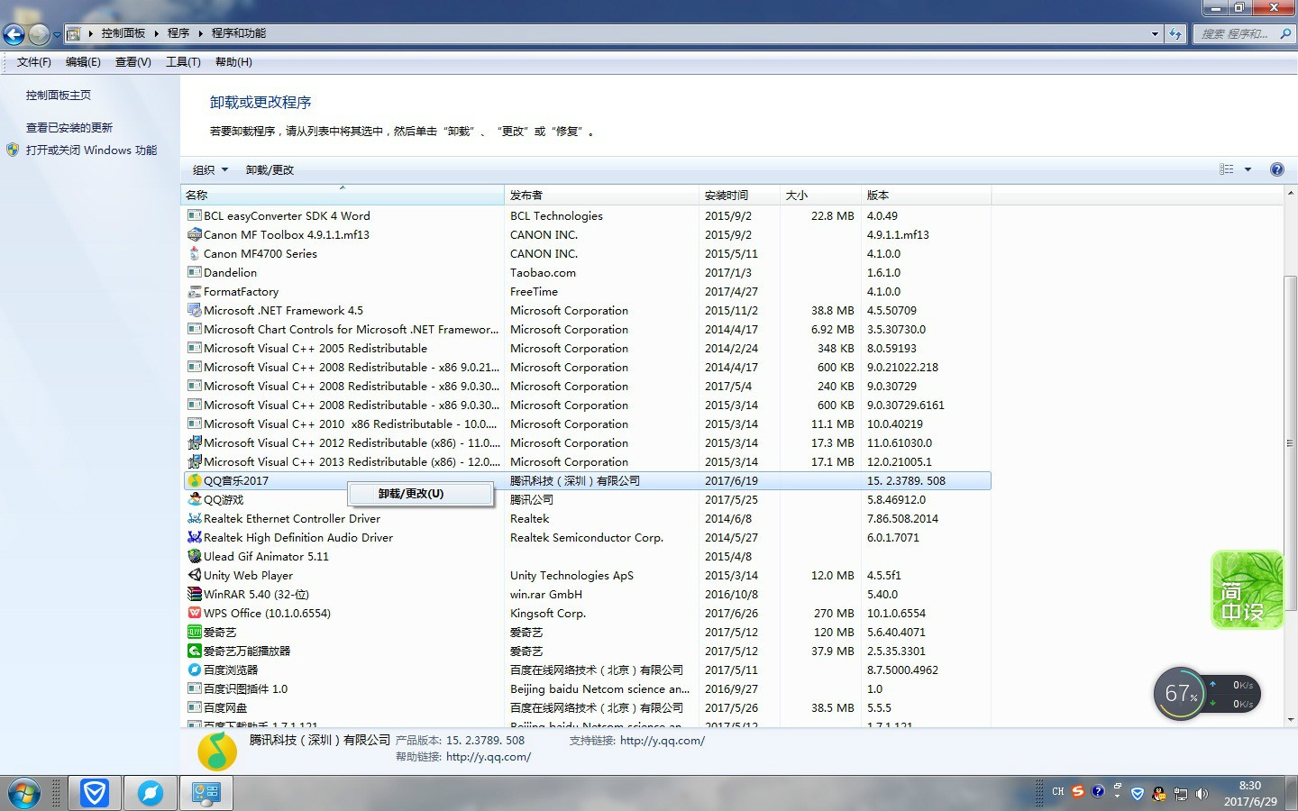Click the WPS Office program icon
The height and width of the screenshot is (811, 1298).
coord(194,614)
